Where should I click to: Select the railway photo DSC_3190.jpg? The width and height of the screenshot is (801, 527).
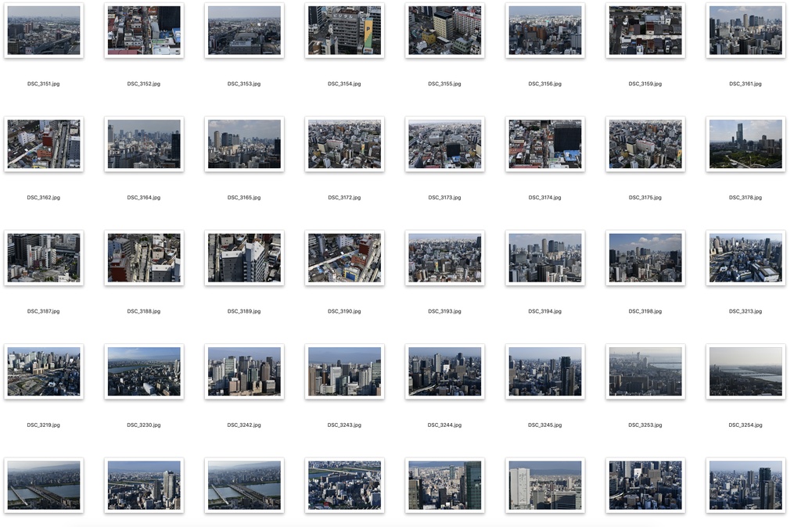point(344,258)
